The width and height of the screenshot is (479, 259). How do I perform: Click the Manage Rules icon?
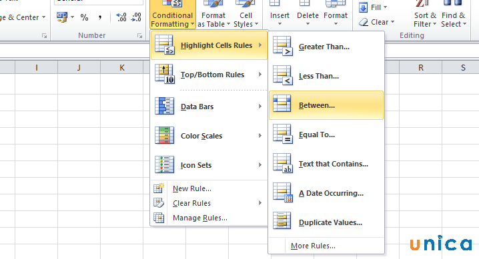click(159, 218)
